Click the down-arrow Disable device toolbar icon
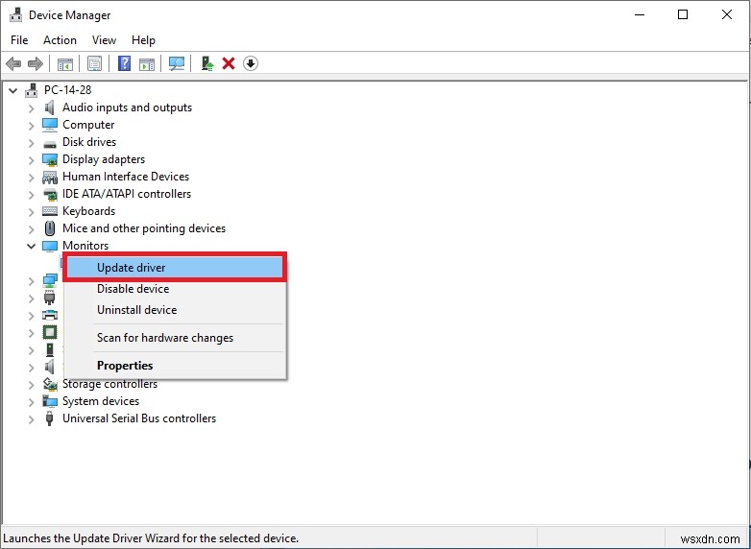751x549 pixels. [x=251, y=63]
